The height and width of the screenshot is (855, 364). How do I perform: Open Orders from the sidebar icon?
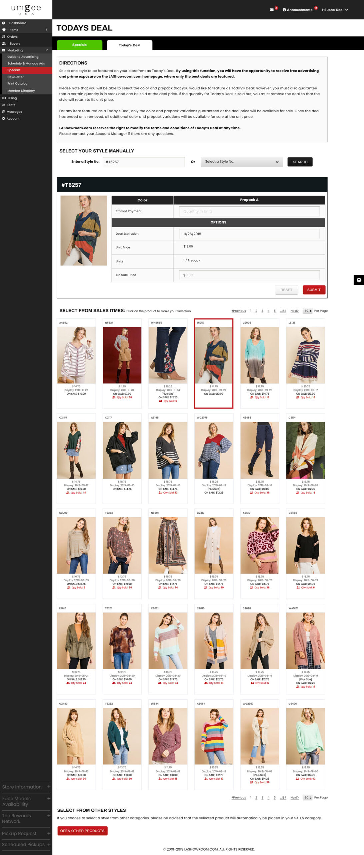[x=4, y=37]
